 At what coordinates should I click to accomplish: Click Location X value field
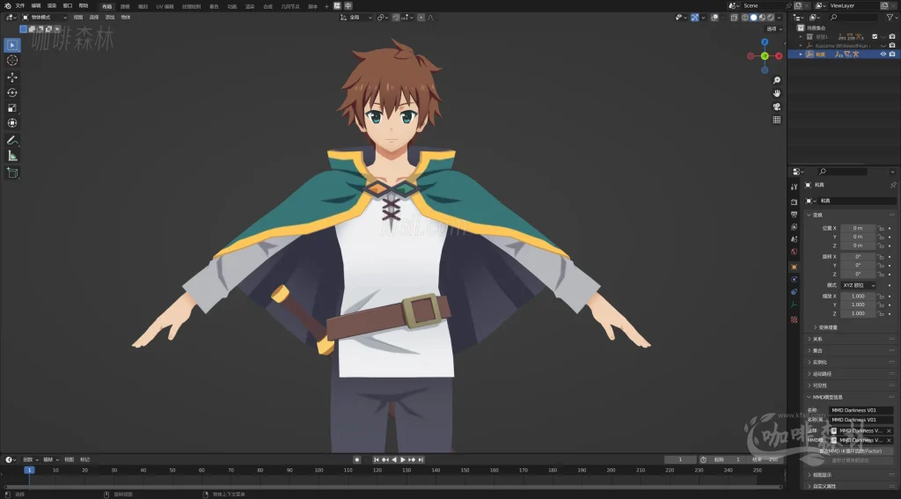(x=858, y=228)
